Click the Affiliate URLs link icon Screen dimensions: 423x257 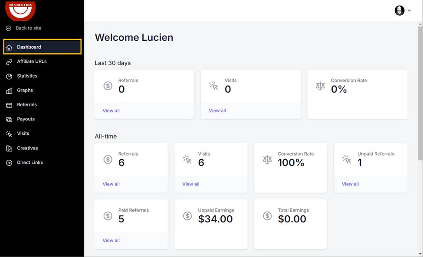(9, 62)
